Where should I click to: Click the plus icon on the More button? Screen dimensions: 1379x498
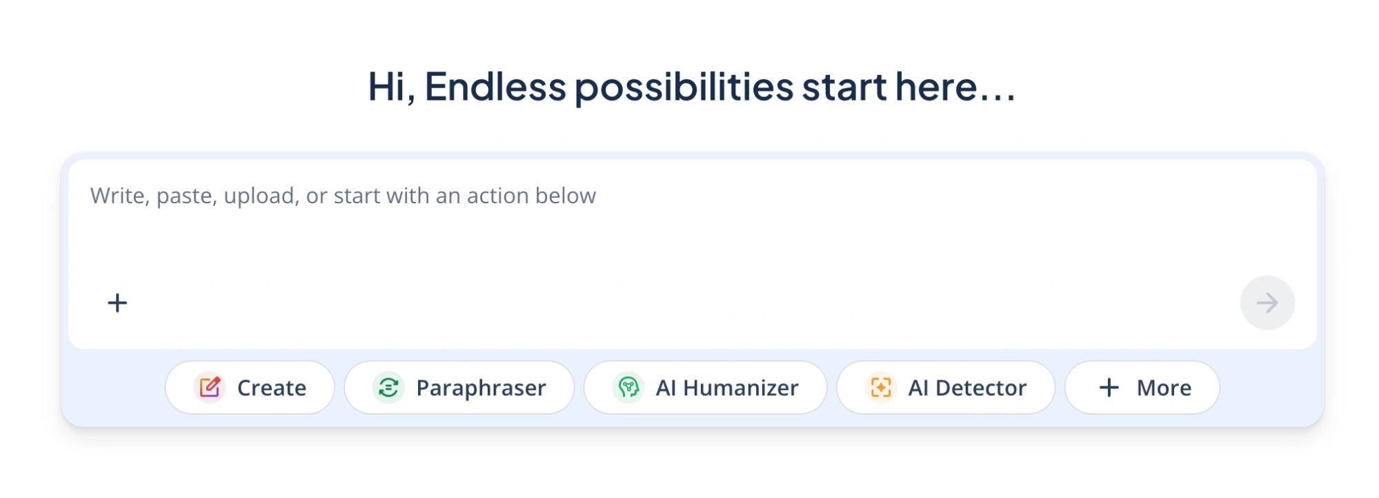click(x=1109, y=388)
